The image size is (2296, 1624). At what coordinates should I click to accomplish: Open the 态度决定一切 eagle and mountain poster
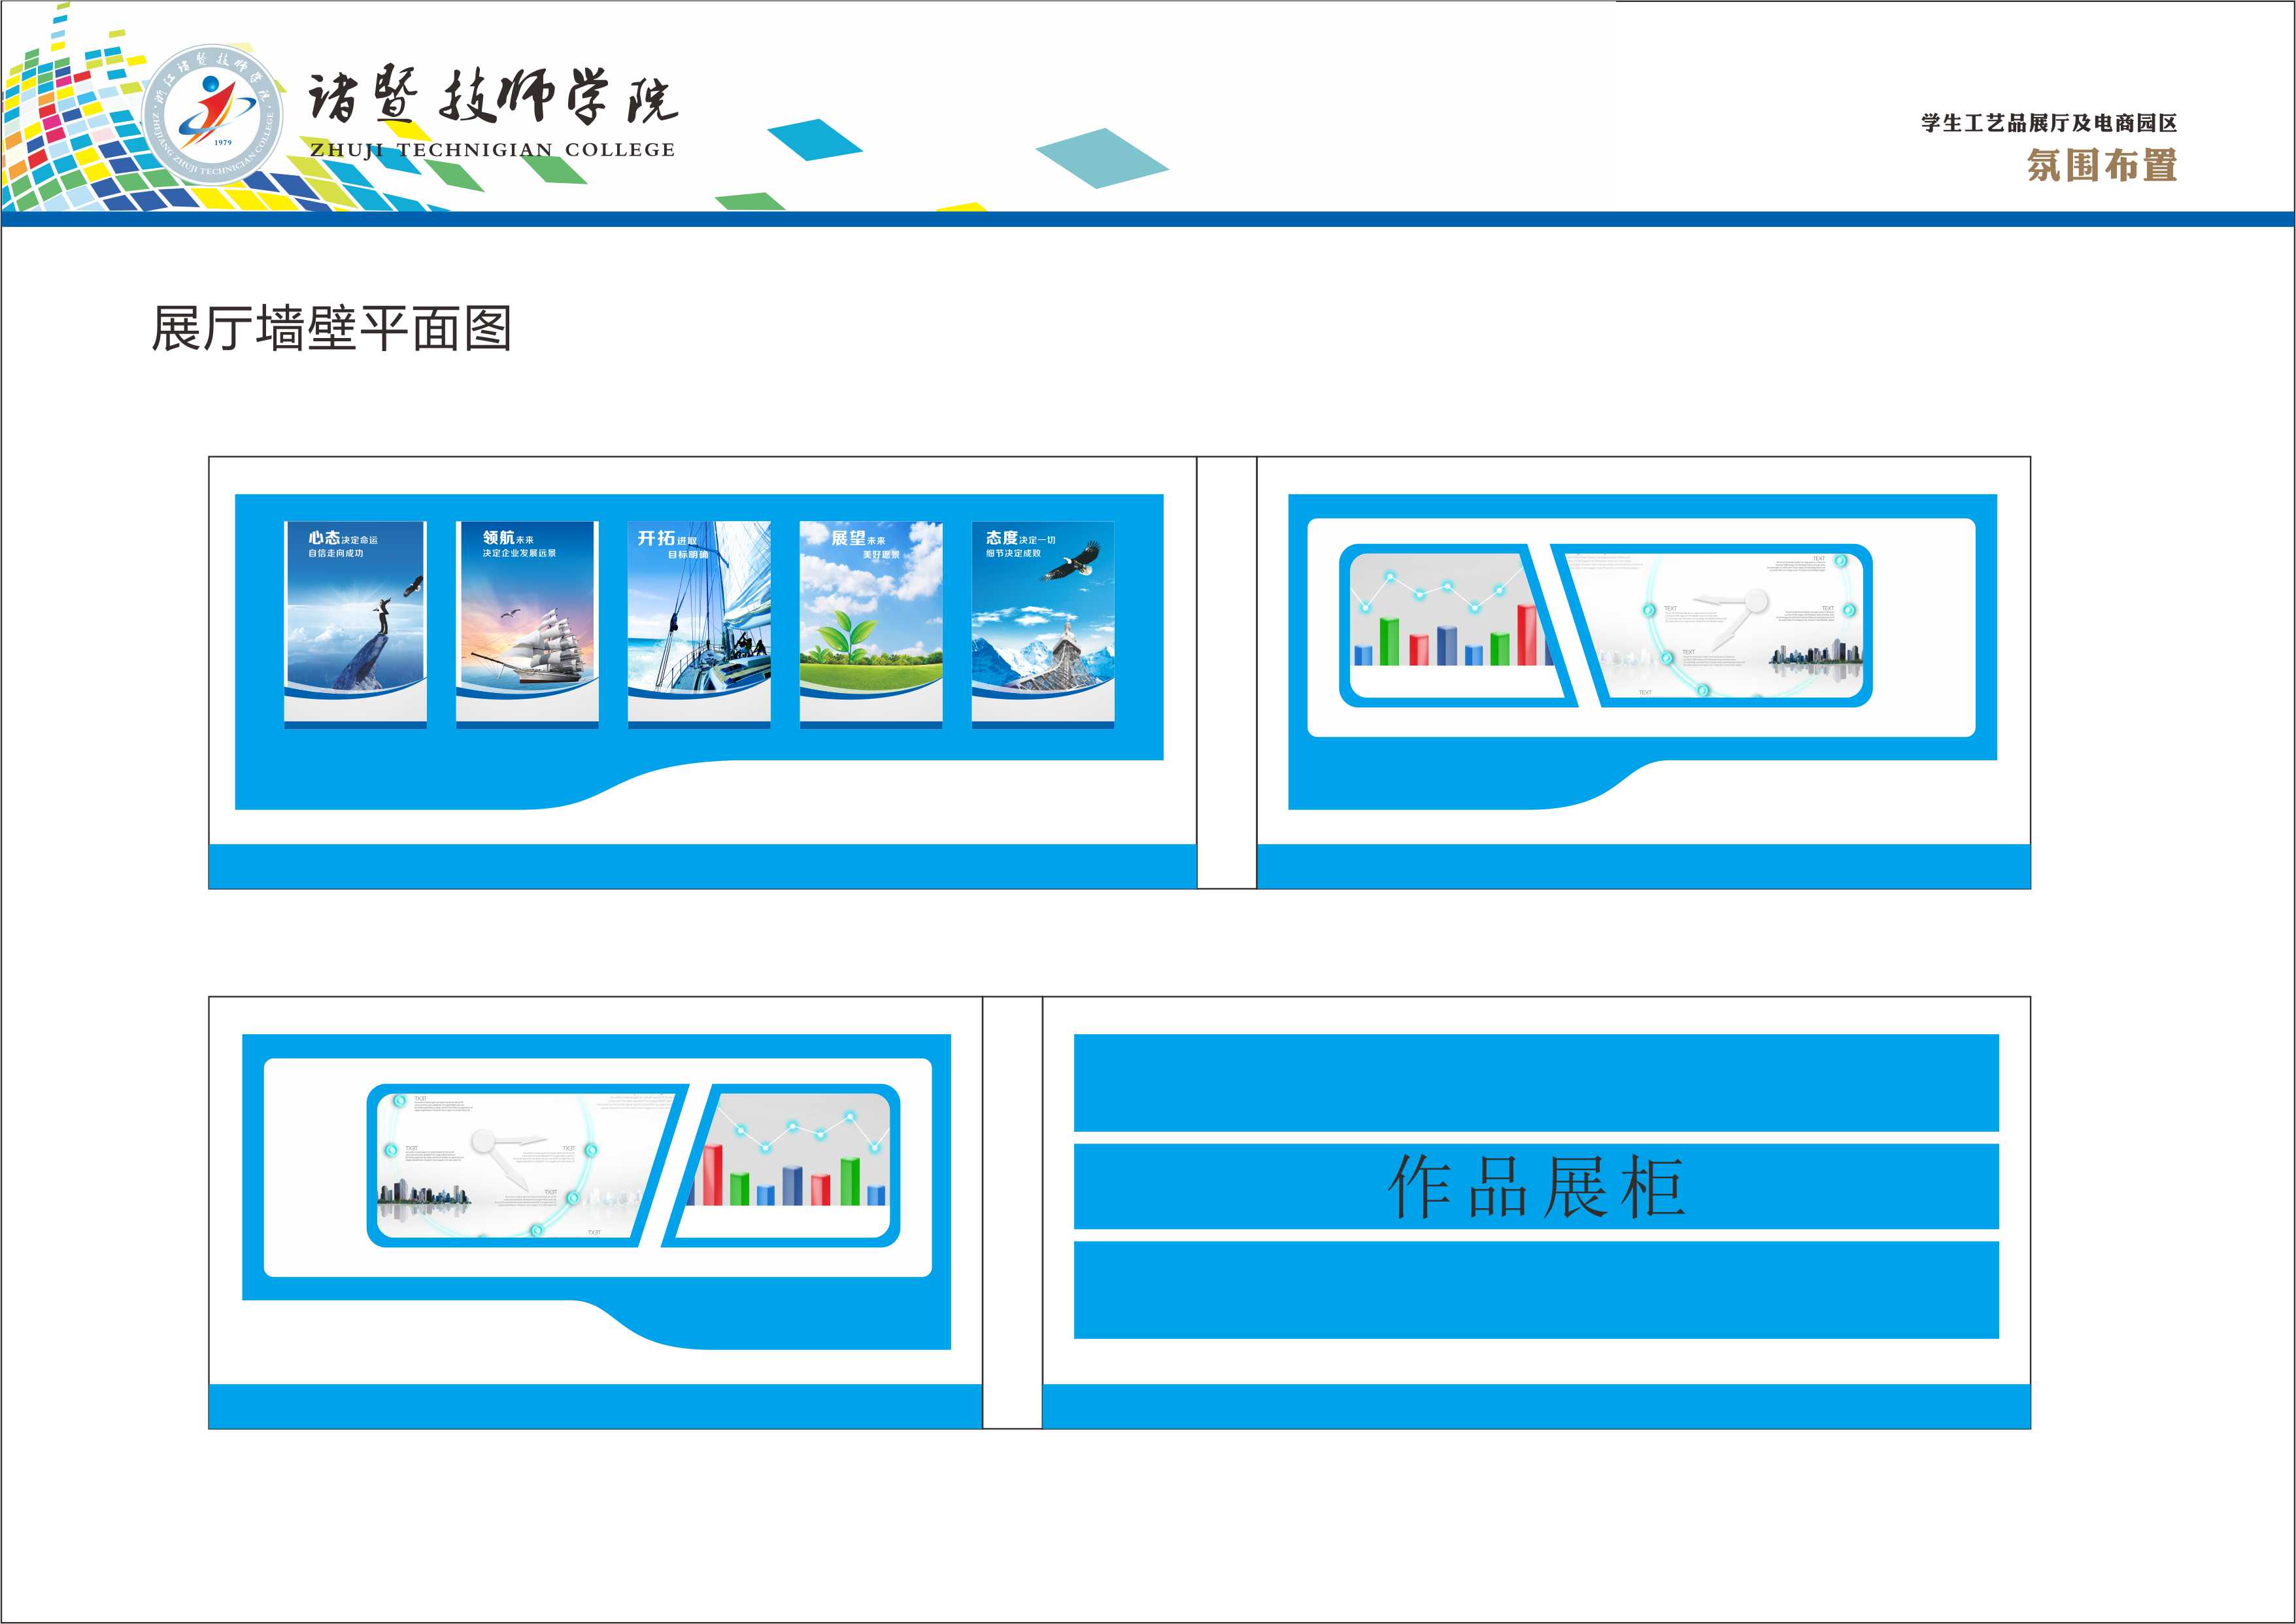[1043, 625]
